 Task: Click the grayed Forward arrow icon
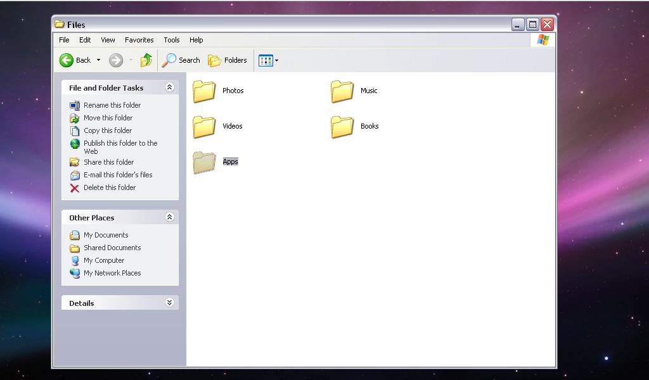116,60
